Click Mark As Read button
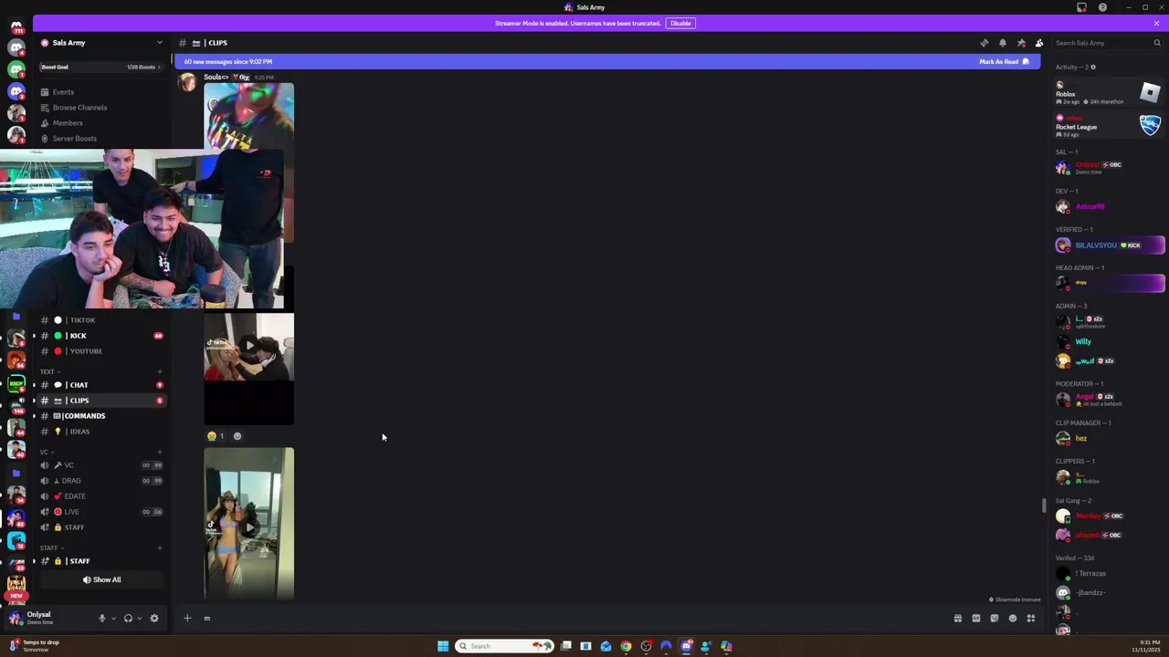This screenshot has height=657, width=1169. click(x=1004, y=61)
